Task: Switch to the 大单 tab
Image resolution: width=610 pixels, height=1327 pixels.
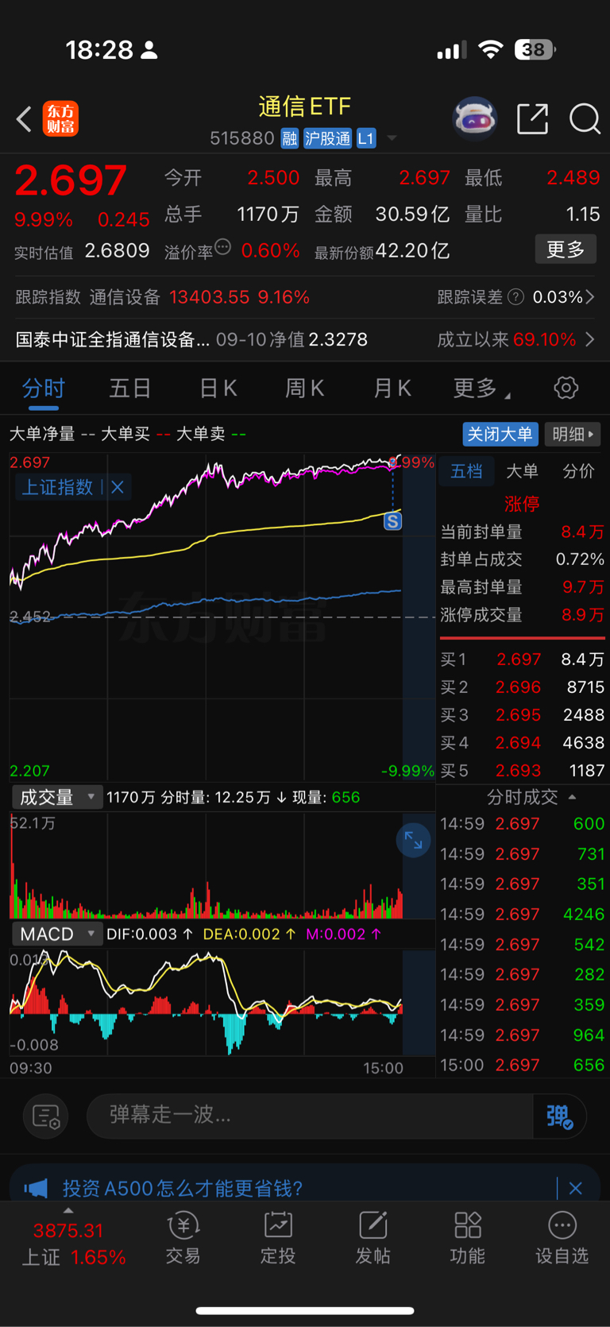Action: [522, 471]
